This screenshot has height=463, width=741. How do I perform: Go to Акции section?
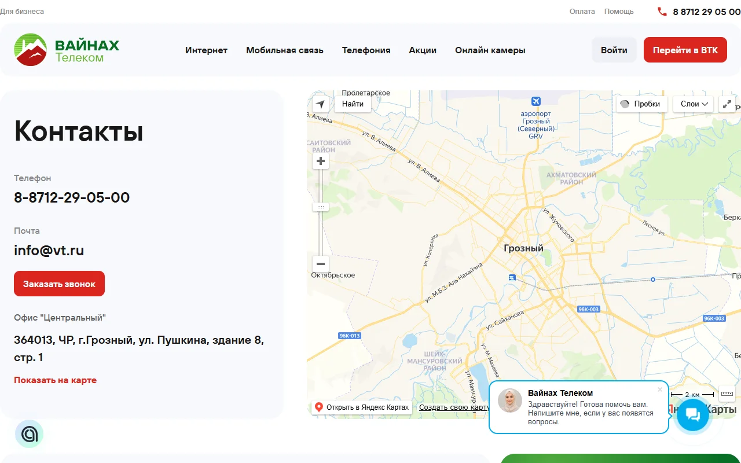point(423,50)
